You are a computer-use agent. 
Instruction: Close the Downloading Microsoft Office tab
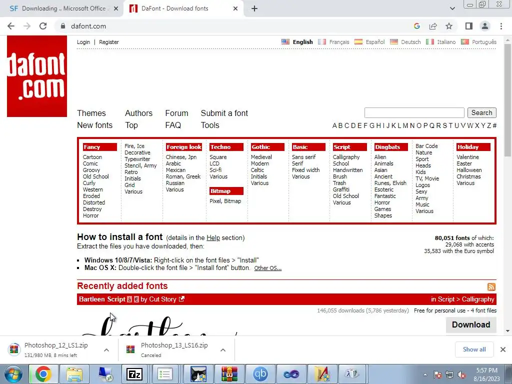(x=116, y=8)
